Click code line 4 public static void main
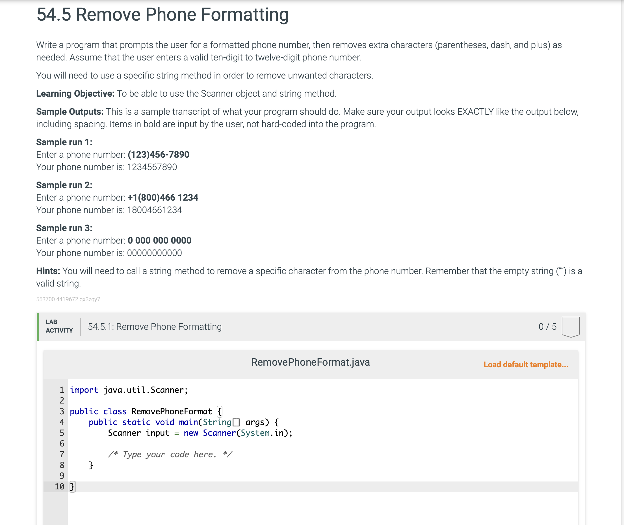Image resolution: width=624 pixels, height=525 pixels. [x=184, y=422]
